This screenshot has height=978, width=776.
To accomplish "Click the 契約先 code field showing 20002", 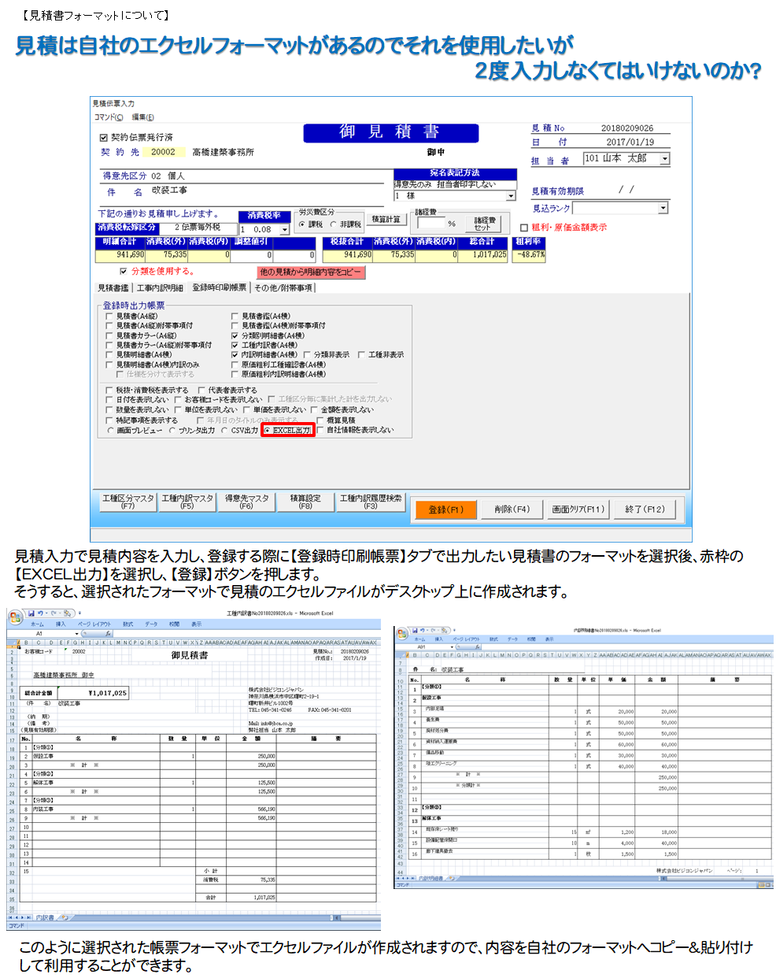I will [164, 152].
